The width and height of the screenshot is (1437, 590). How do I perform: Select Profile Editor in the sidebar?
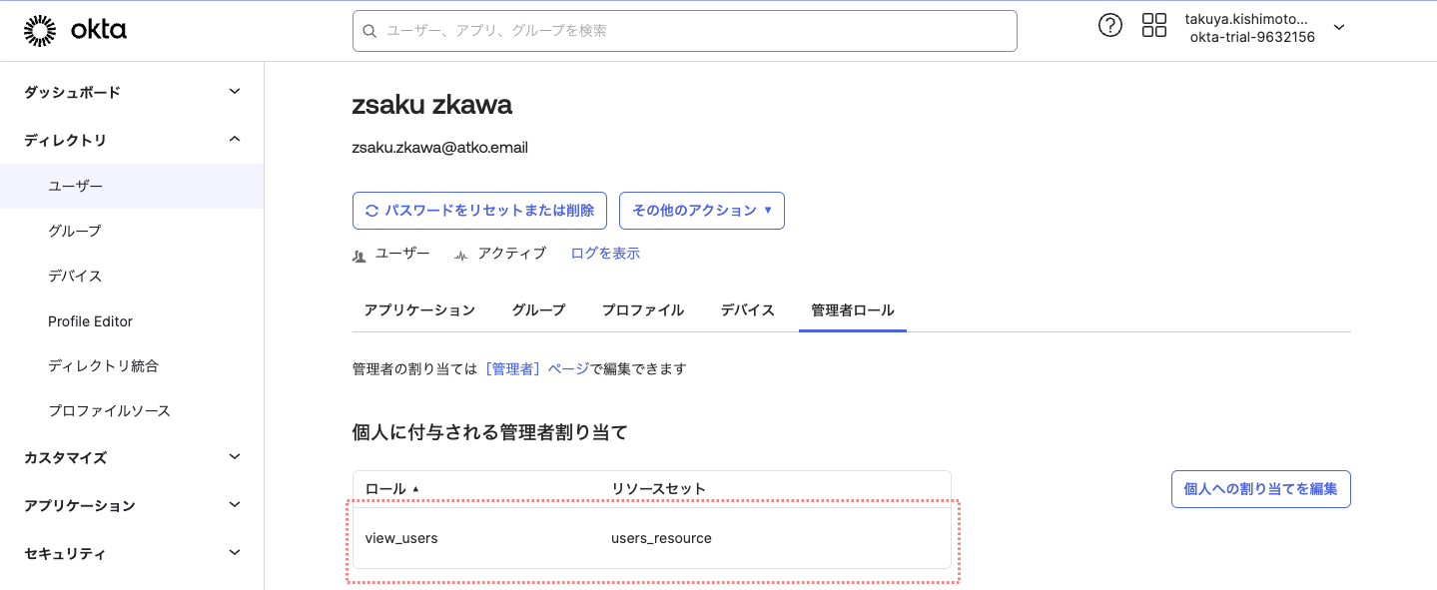90,320
